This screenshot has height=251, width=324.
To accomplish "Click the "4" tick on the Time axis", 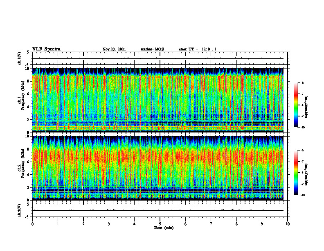I will pos(135,224).
